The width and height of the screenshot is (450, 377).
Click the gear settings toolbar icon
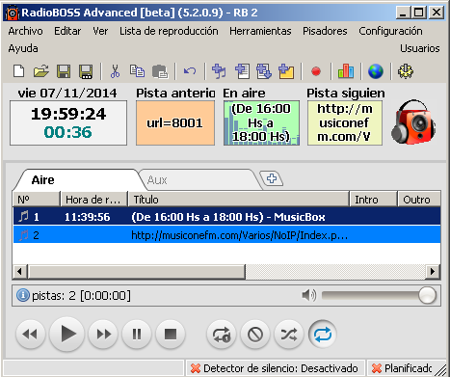[406, 71]
